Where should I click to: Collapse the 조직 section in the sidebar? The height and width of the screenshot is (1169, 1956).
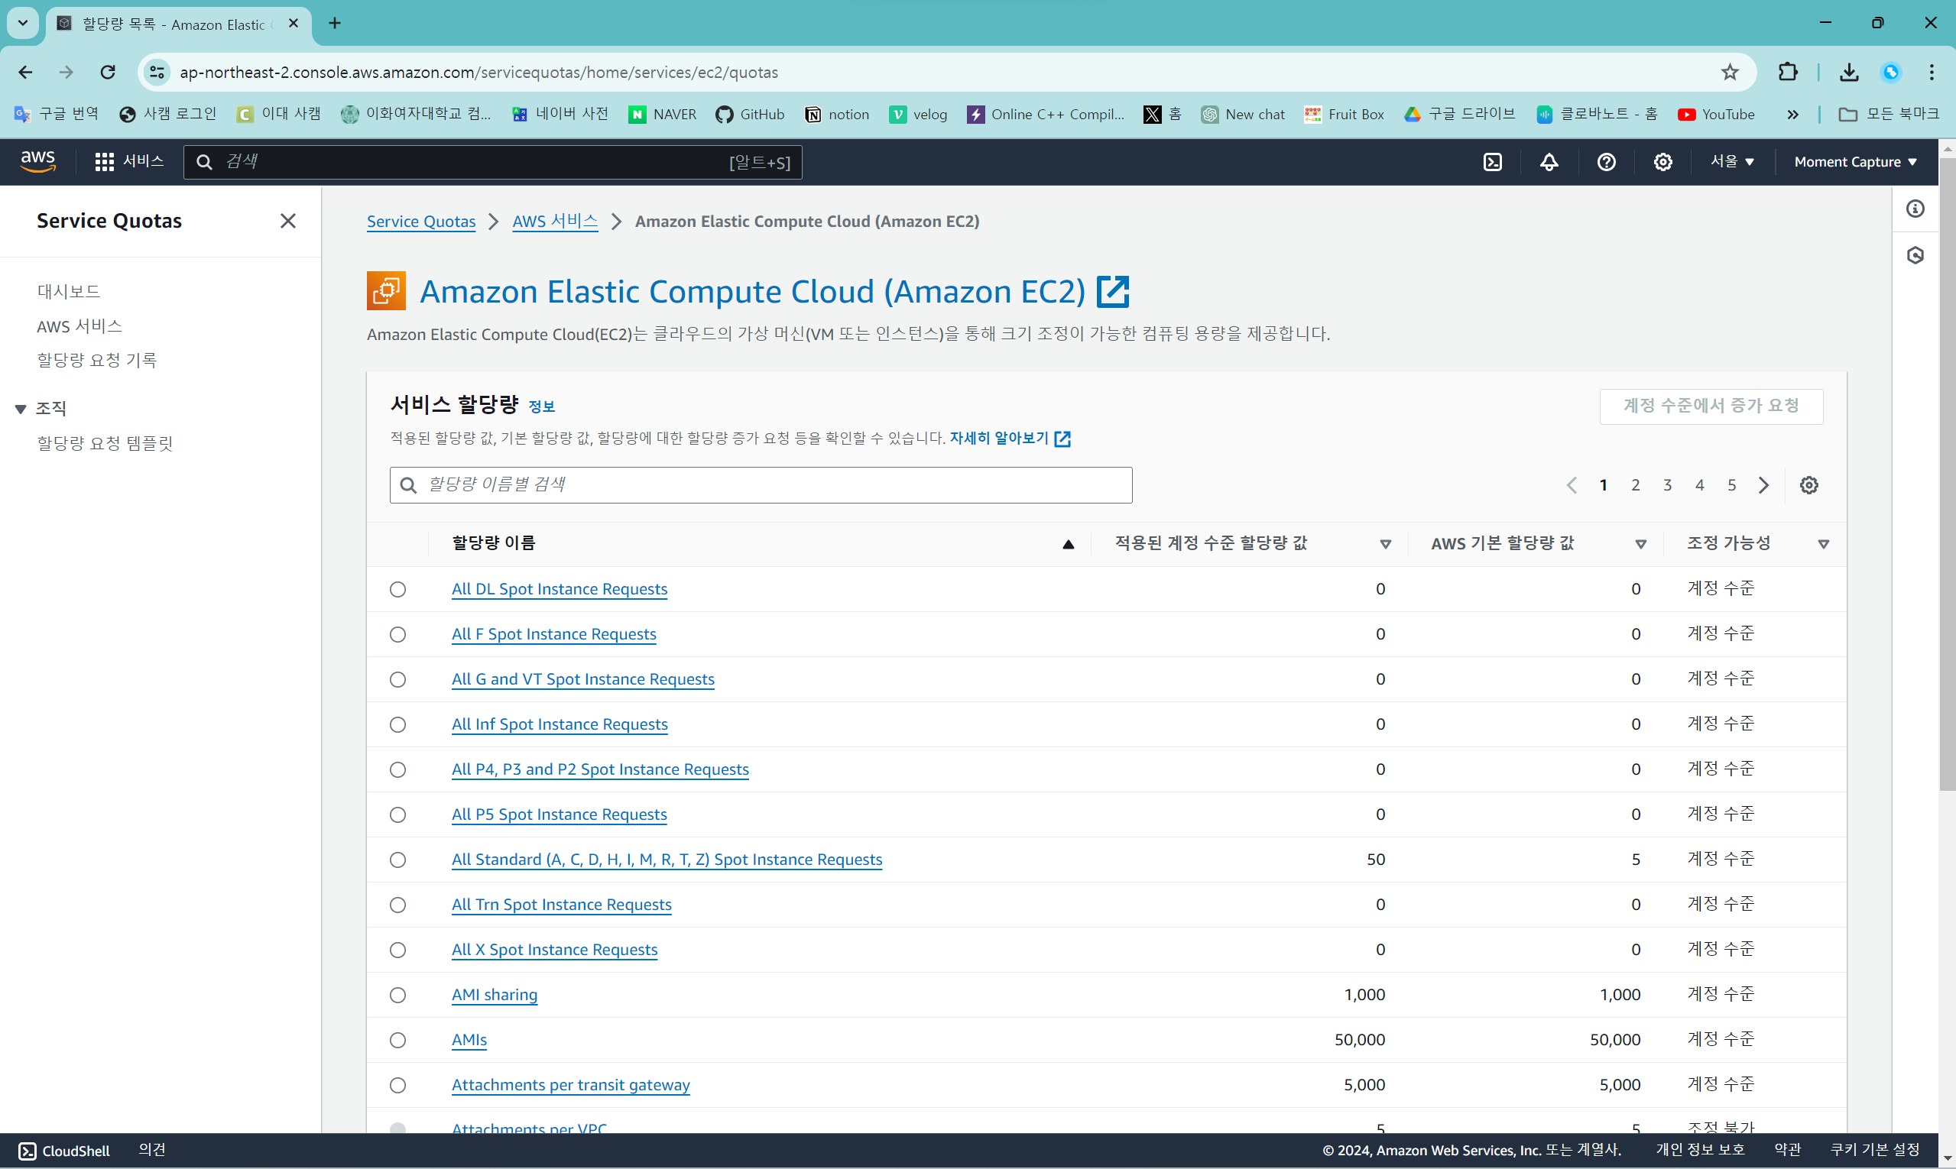click(x=21, y=409)
